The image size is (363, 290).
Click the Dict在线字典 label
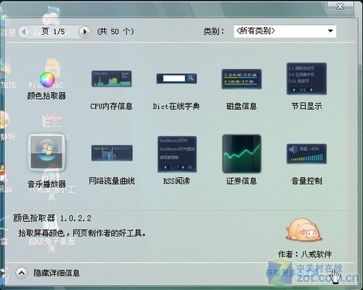176,106
